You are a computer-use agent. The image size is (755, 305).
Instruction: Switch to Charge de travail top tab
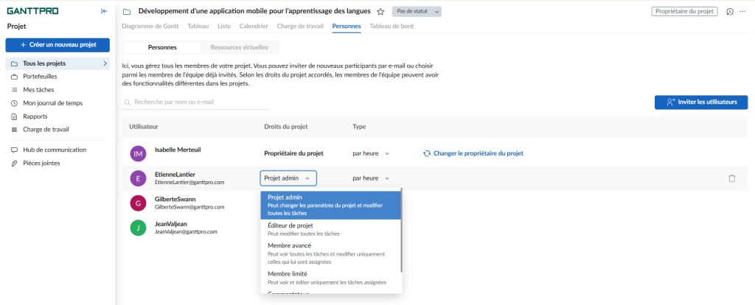[x=300, y=26]
